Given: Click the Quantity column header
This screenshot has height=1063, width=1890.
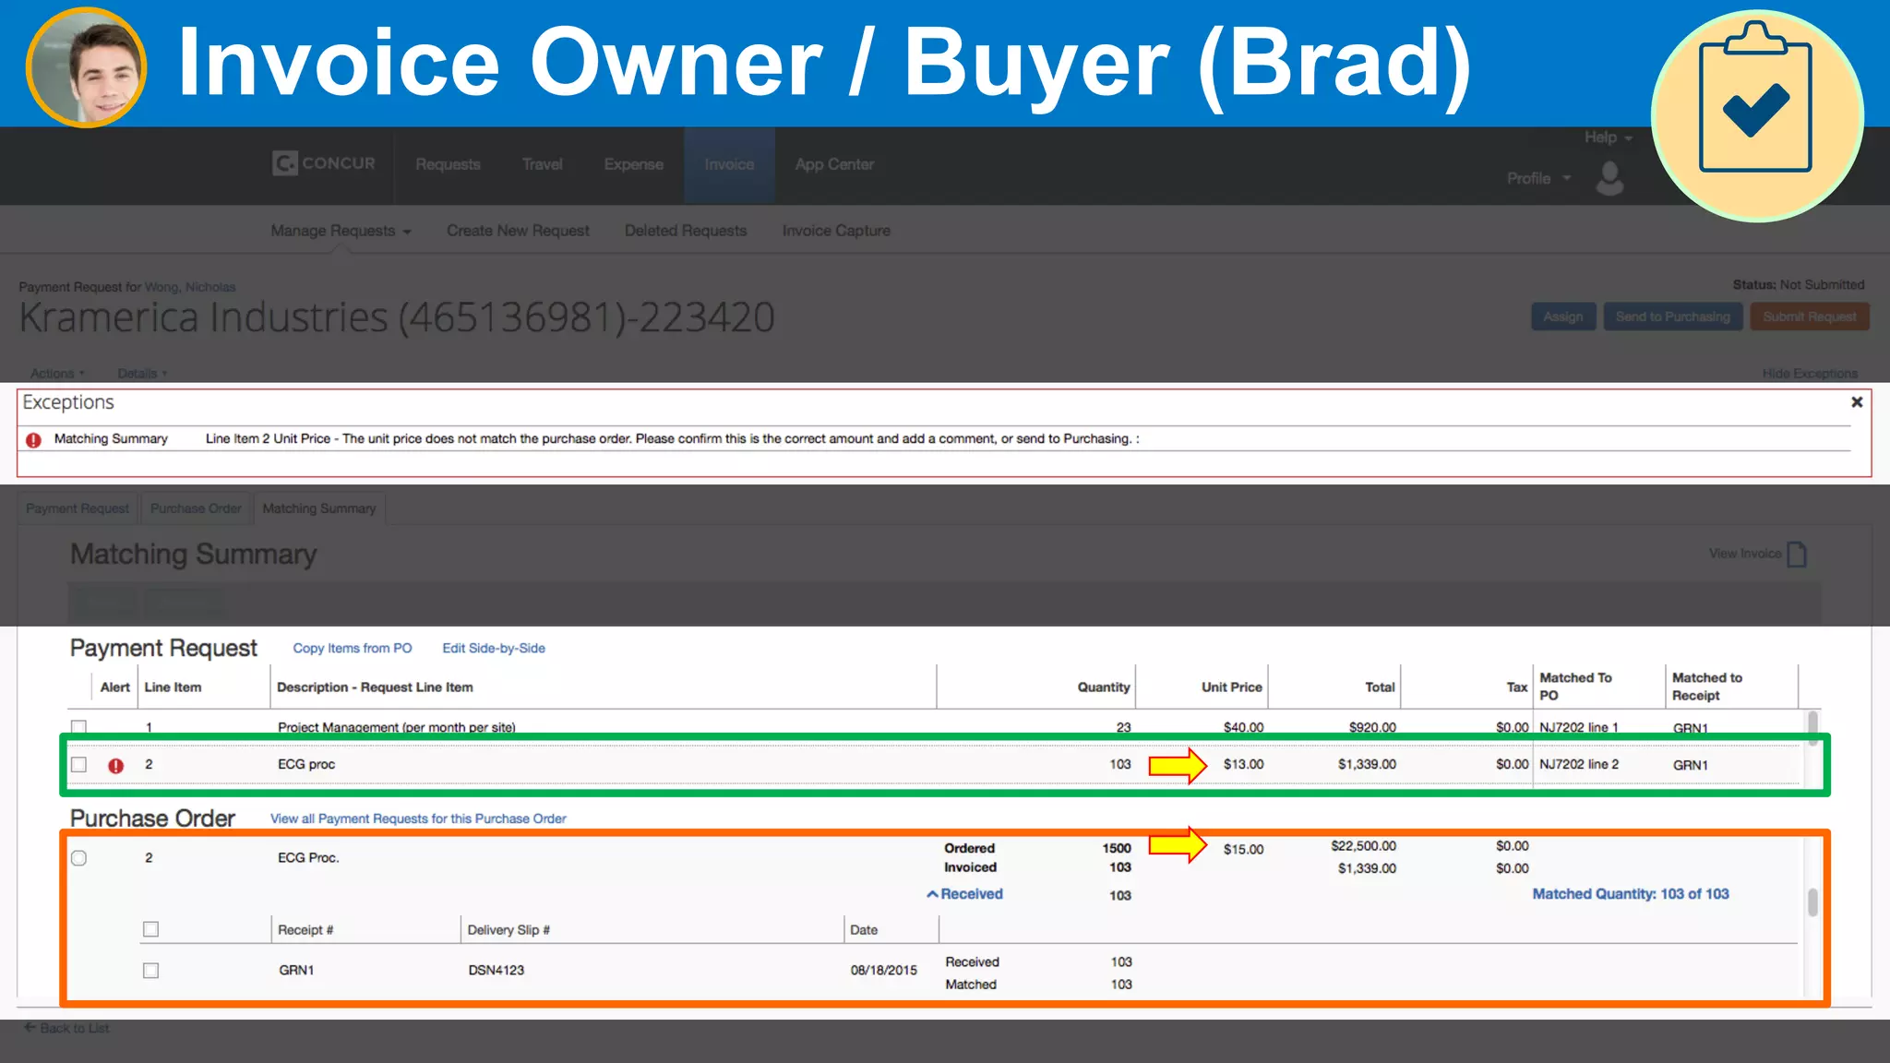Looking at the screenshot, I should click(x=1103, y=687).
